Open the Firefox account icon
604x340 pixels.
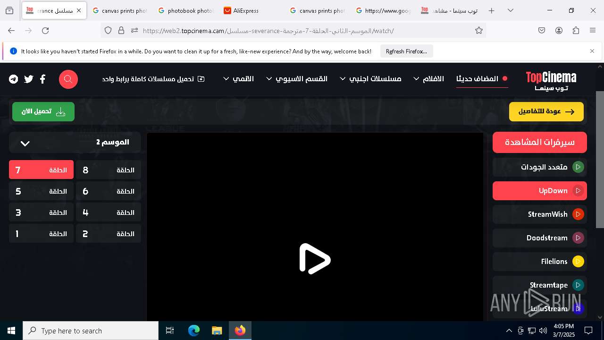point(559,31)
